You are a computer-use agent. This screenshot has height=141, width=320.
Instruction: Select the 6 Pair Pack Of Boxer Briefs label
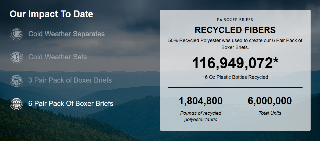[71, 103]
